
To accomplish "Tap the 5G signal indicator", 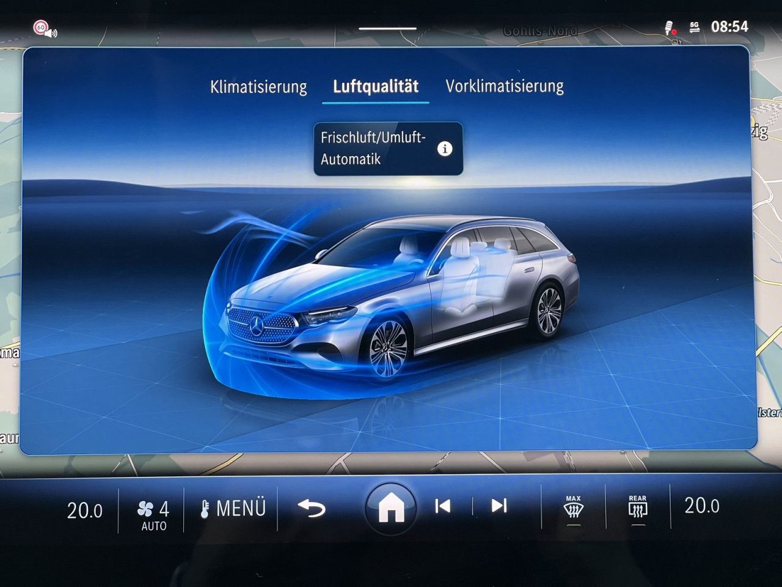I will pos(695,27).
